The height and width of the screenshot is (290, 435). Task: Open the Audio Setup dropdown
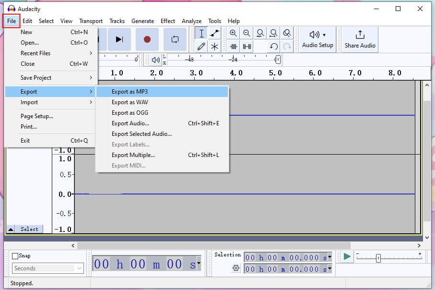(x=317, y=39)
